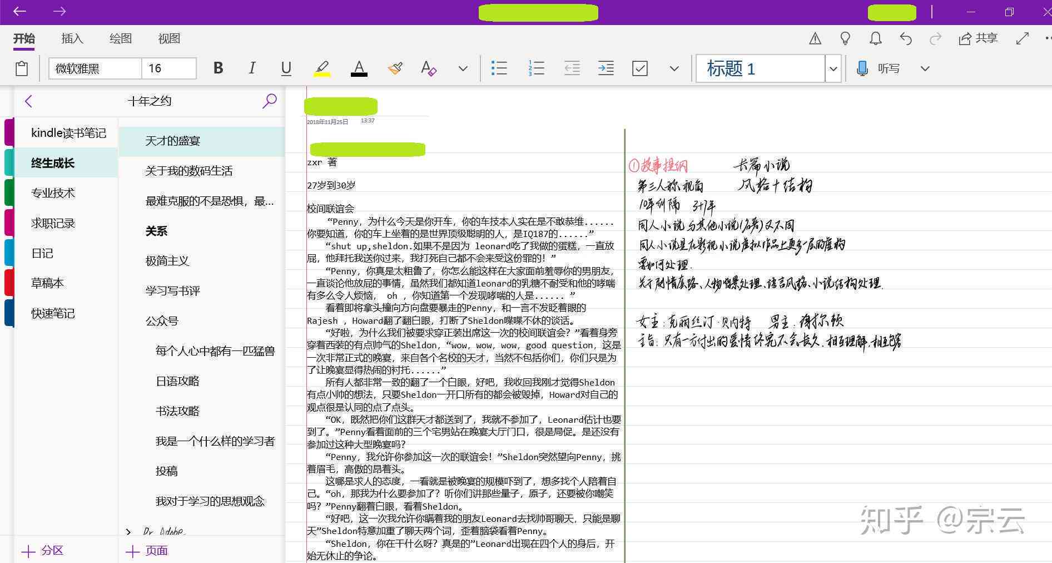This screenshot has width=1052, height=563.
Task: Expand the 听写 options chevron
Action: pyautogui.click(x=925, y=68)
